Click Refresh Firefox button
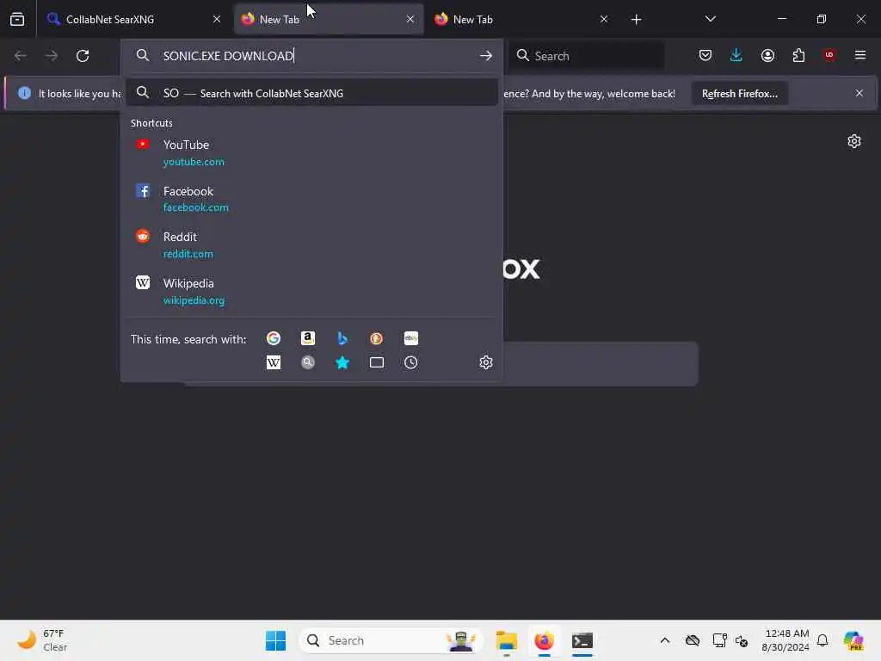The width and height of the screenshot is (881, 661). tap(739, 93)
